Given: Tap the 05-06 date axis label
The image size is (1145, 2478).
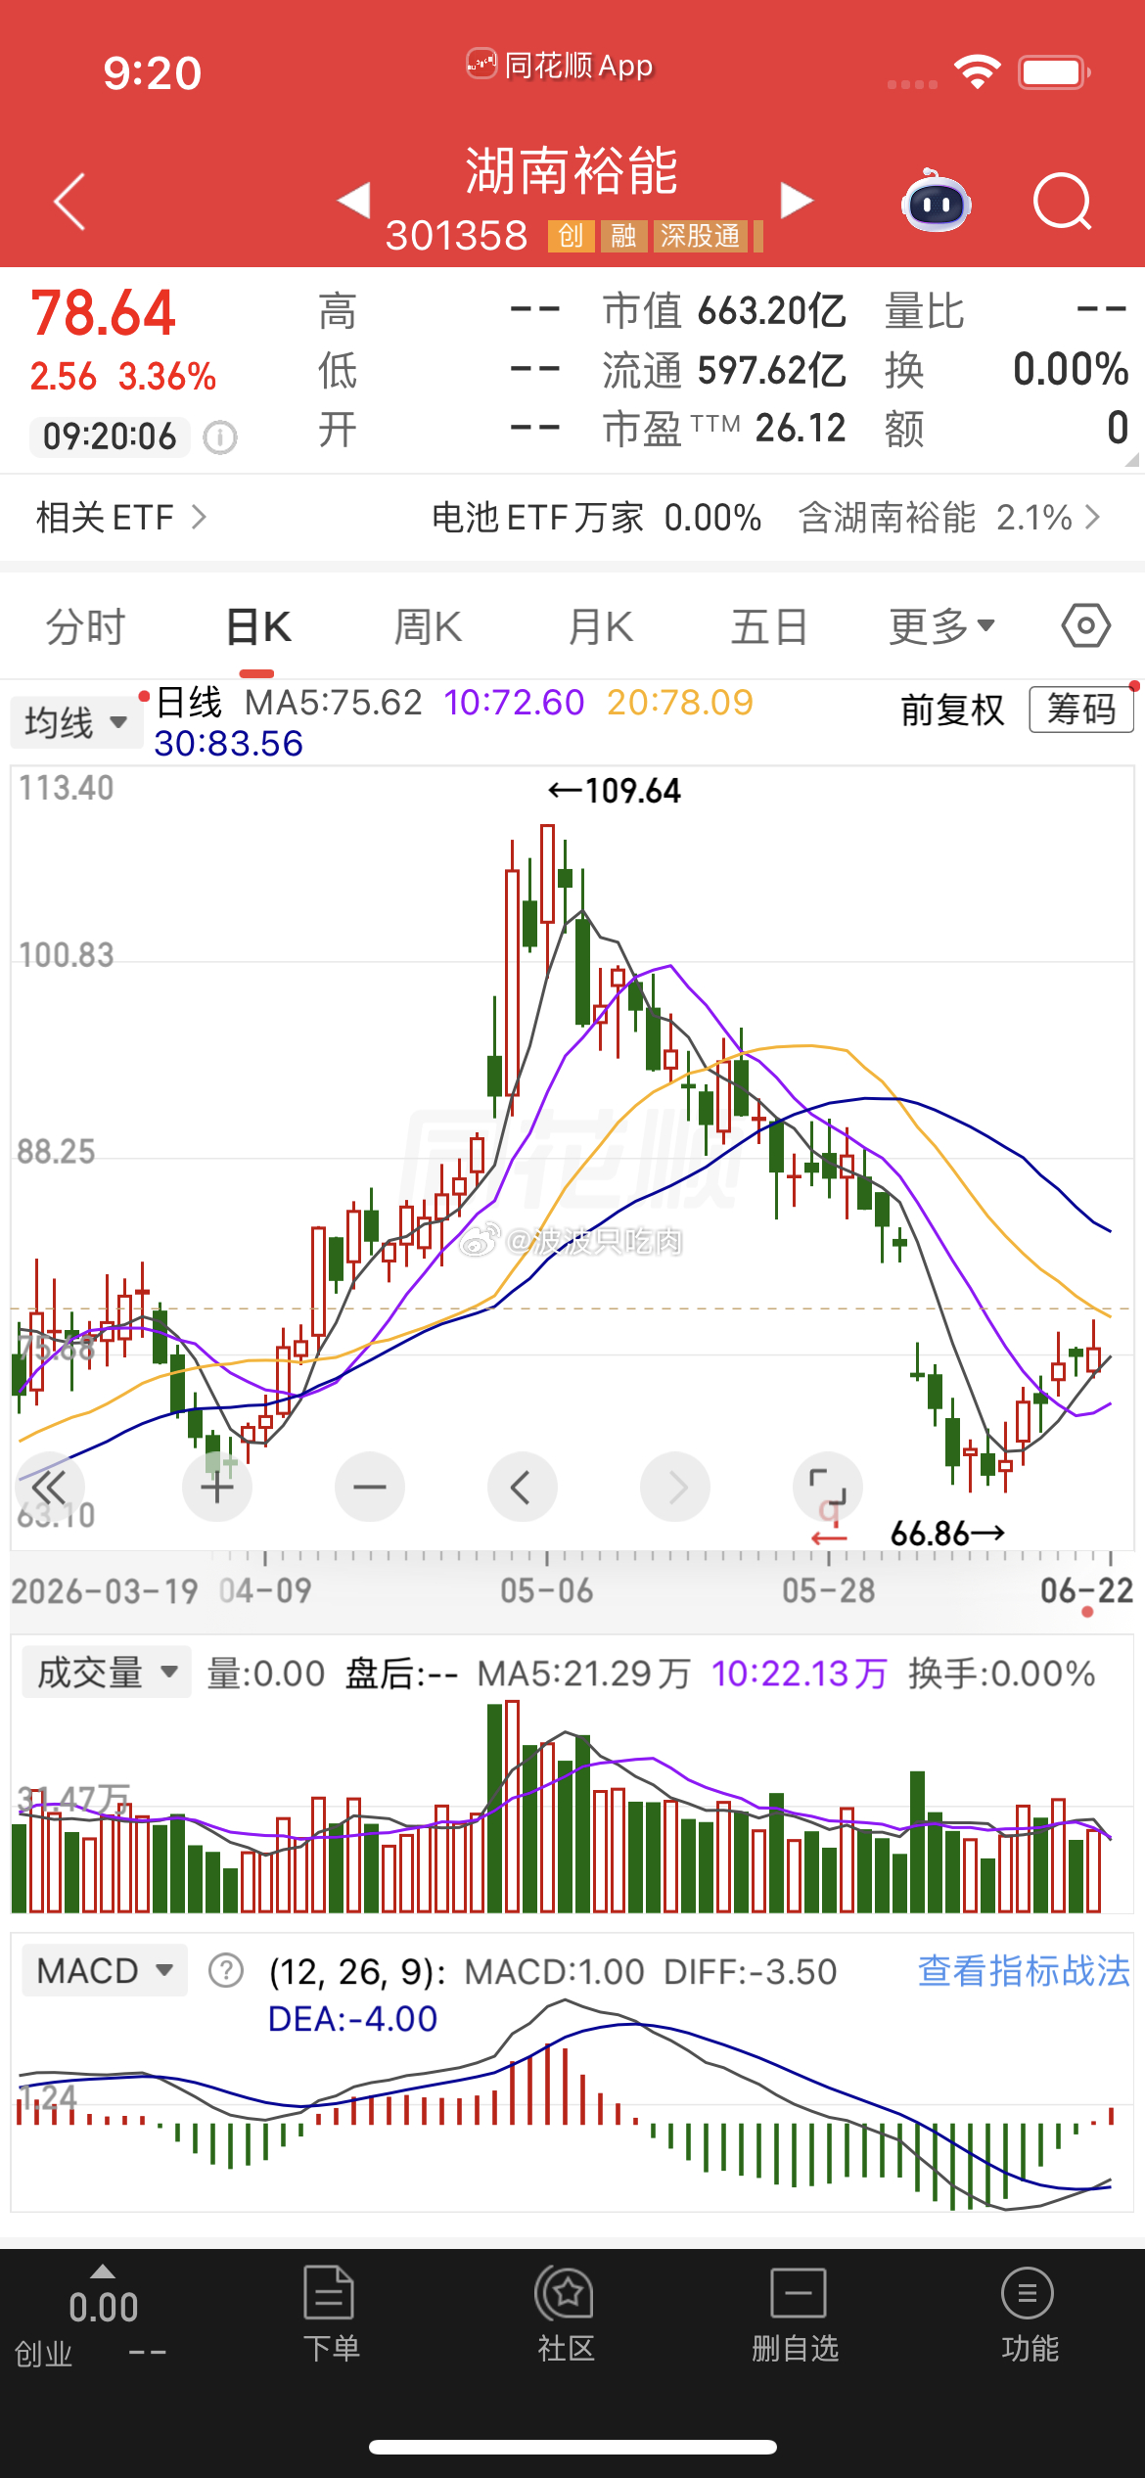Looking at the screenshot, I should tap(546, 1590).
